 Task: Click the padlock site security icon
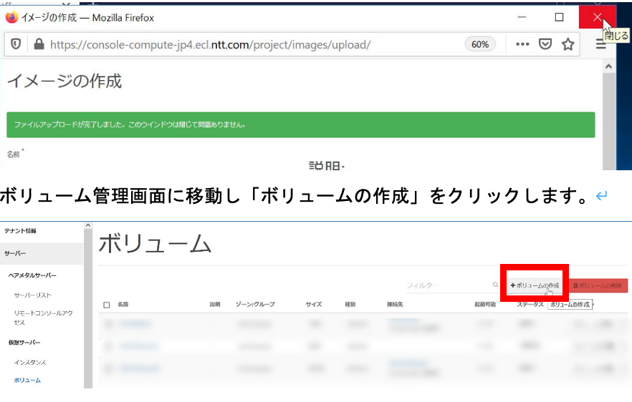click(38, 44)
